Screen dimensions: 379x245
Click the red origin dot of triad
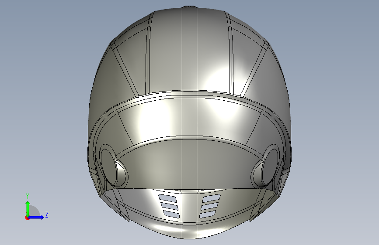(27, 218)
